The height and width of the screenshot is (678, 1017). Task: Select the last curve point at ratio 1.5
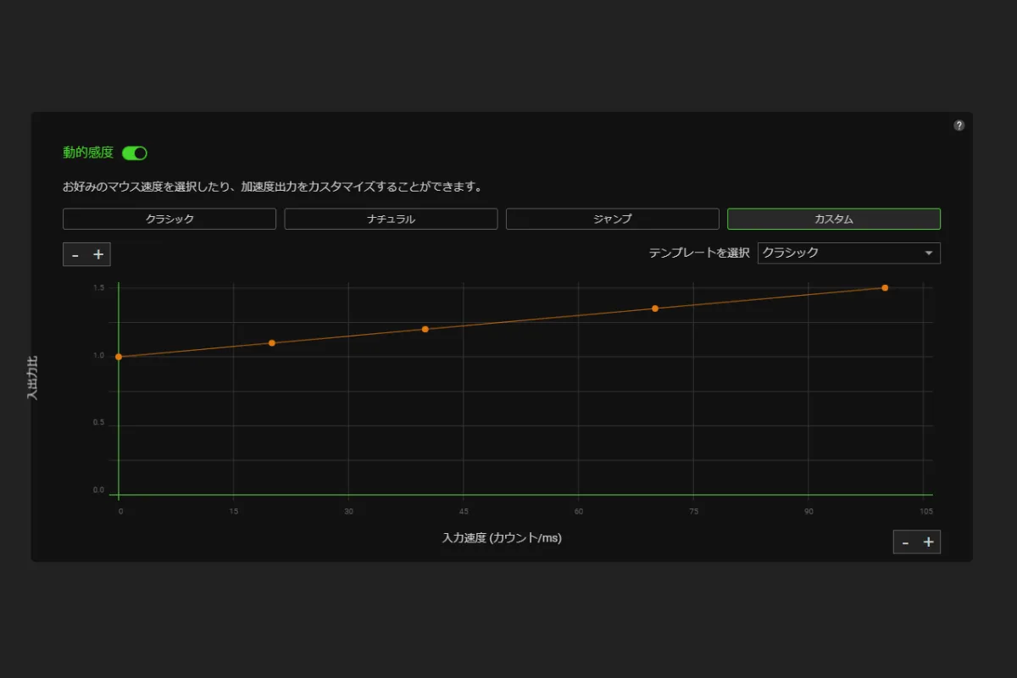pyautogui.click(x=885, y=288)
